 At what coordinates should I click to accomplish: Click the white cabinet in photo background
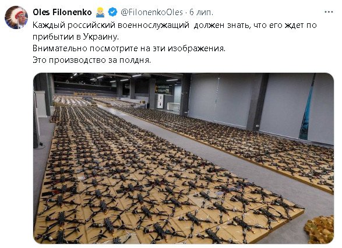[x=160, y=101]
